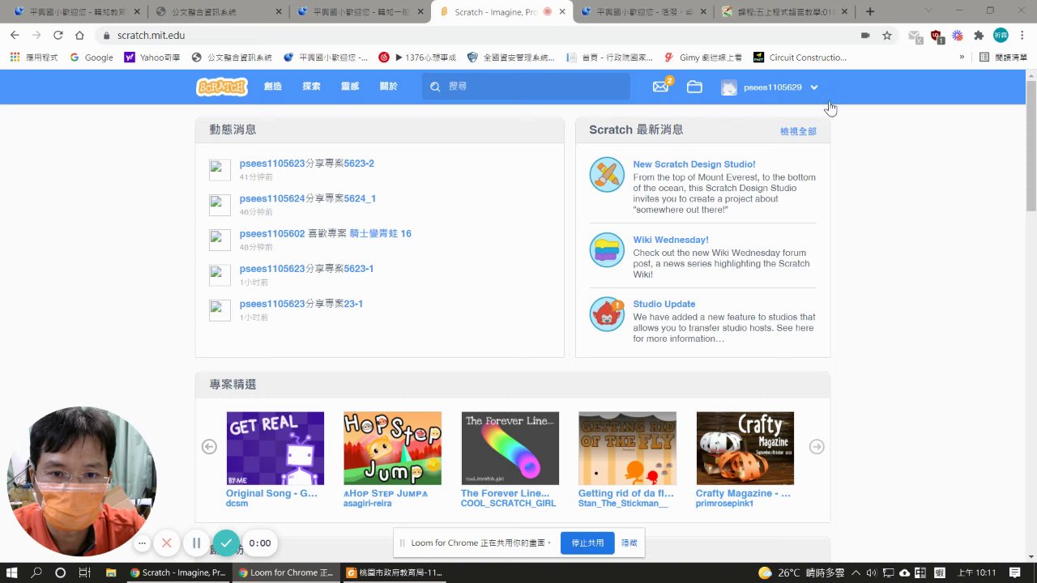
Task: Click the Scratch logo in the navigation bar
Action: tap(222, 87)
